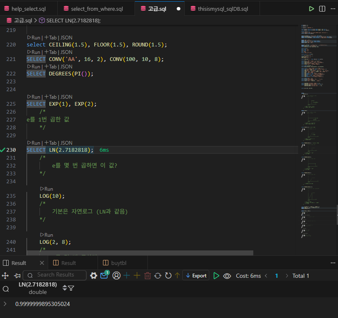Sort the LN(2.7182818) column with the arrows
The width and height of the screenshot is (338, 318).
click(65, 288)
